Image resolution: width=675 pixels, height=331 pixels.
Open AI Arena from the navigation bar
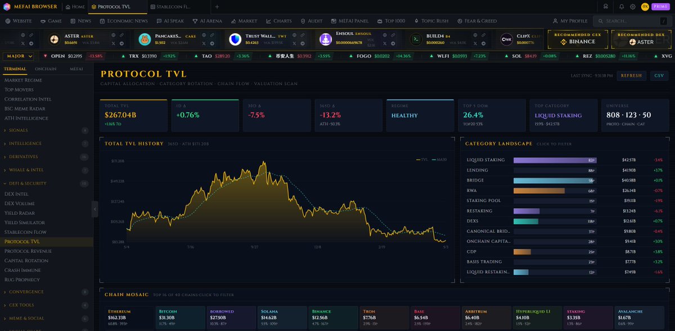pyautogui.click(x=207, y=21)
